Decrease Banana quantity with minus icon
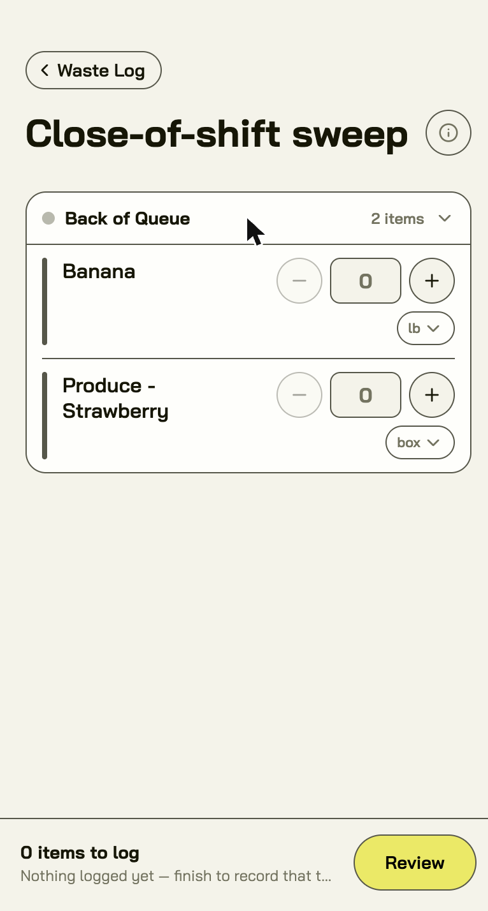488x911 pixels. pyautogui.click(x=299, y=281)
